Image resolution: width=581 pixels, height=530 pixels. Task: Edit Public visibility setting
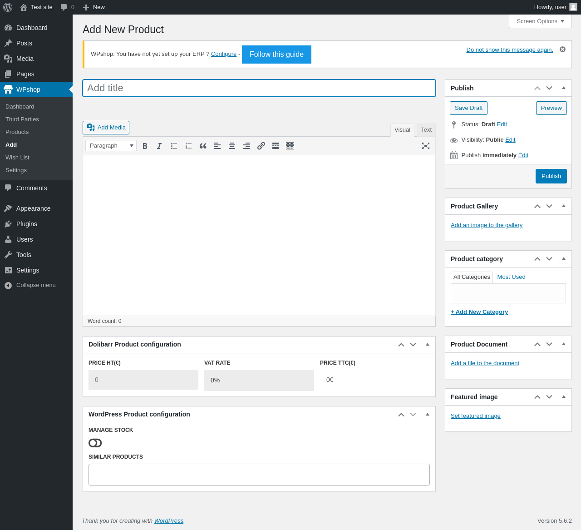pos(510,140)
